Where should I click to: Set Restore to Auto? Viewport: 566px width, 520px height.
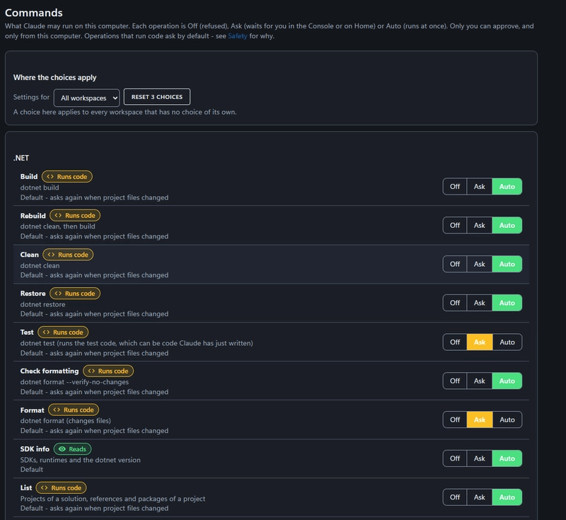507,303
